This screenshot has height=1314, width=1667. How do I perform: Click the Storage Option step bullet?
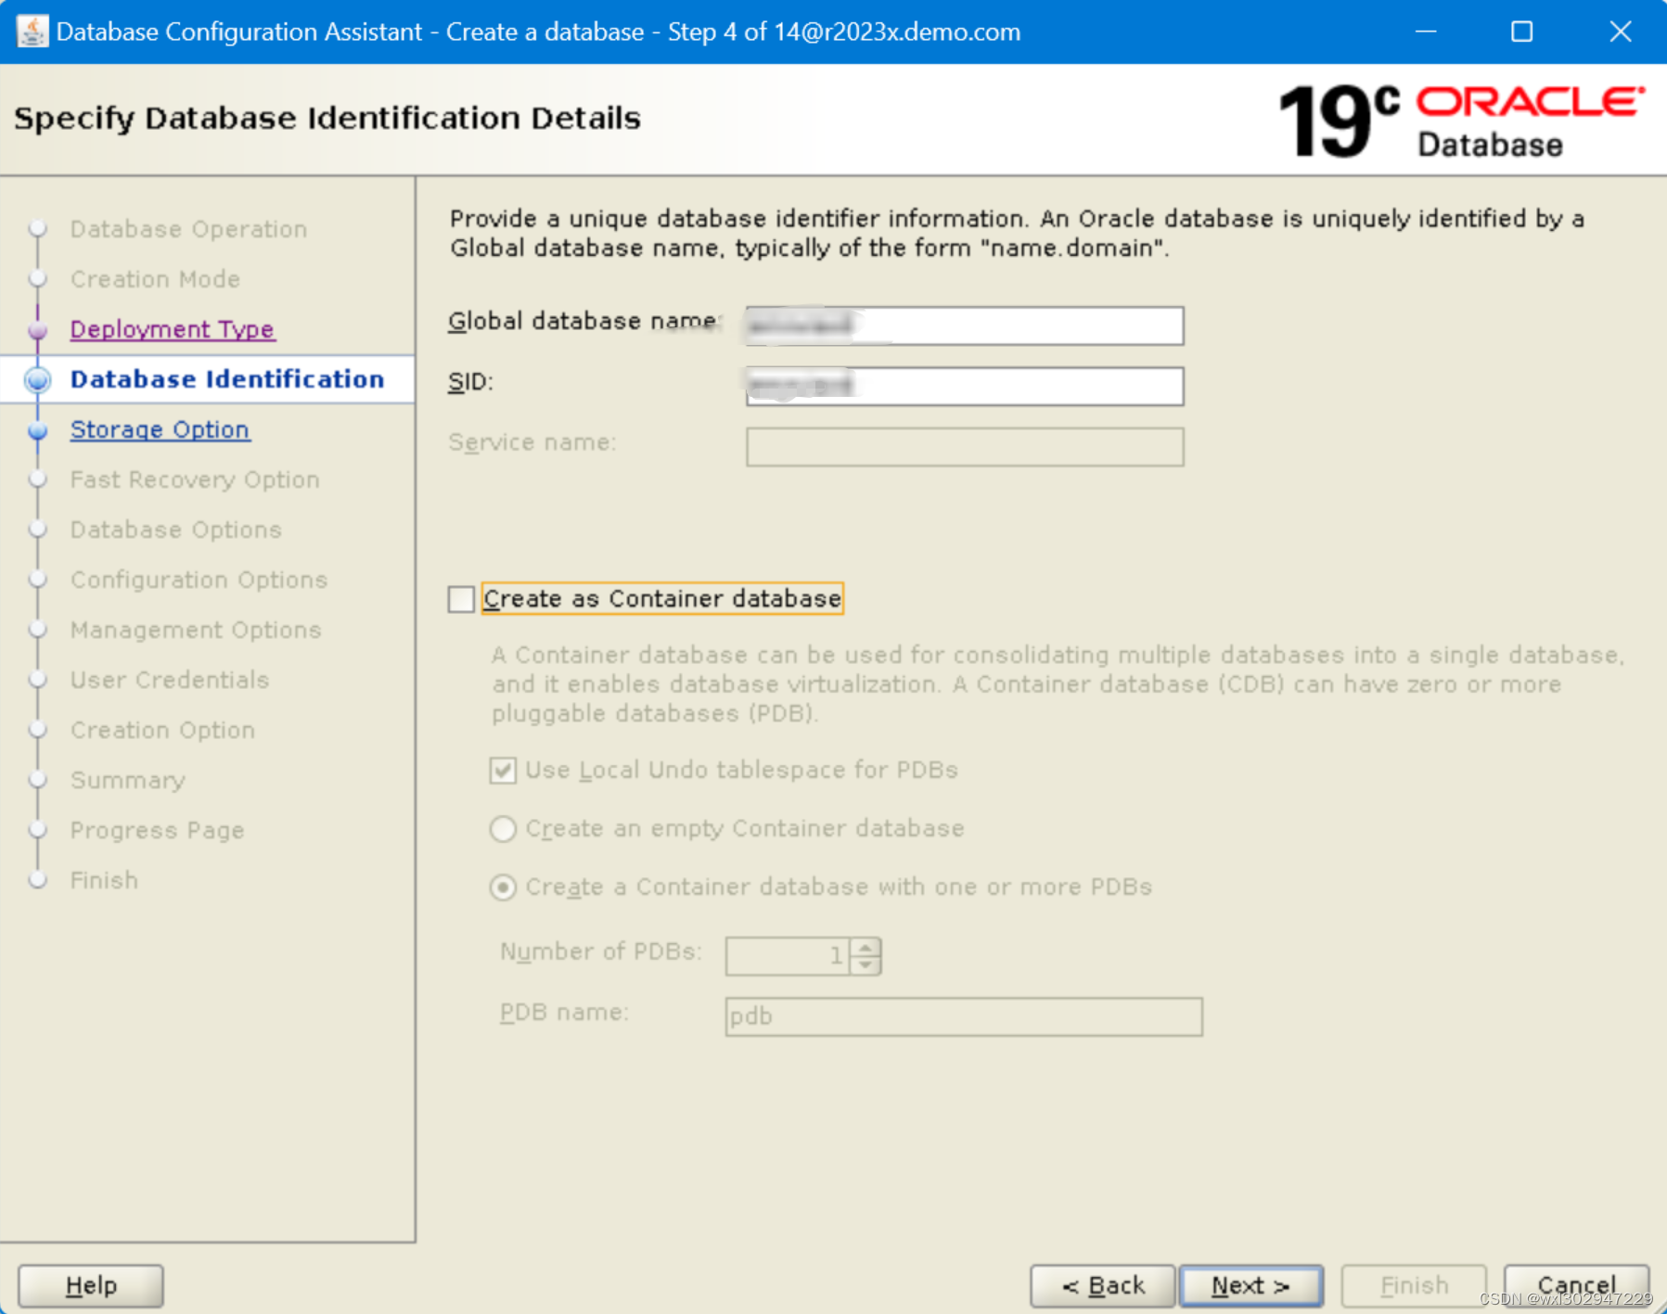click(38, 430)
